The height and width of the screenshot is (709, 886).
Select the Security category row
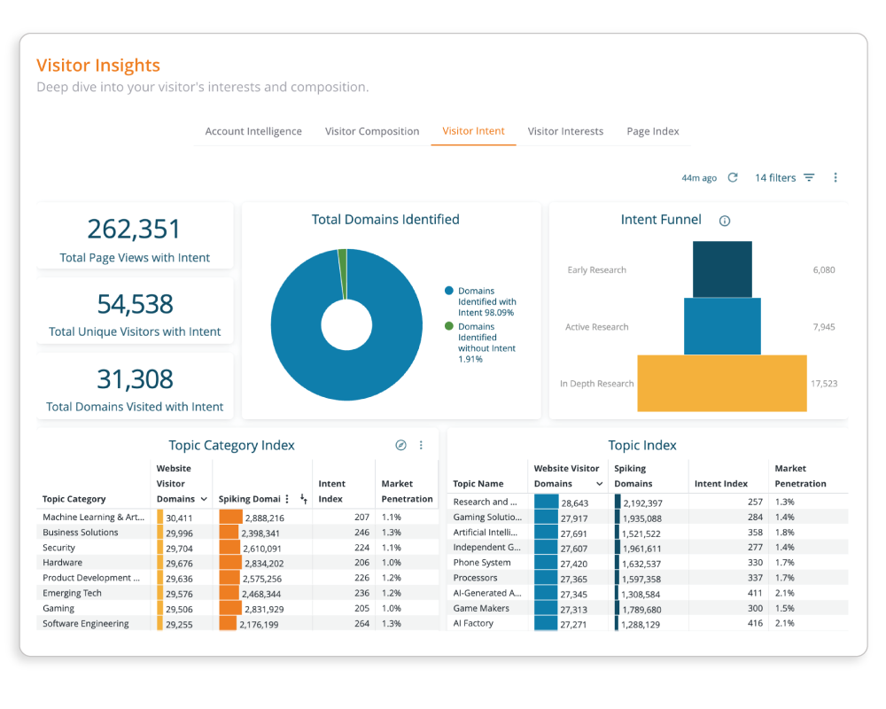[237, 548]
